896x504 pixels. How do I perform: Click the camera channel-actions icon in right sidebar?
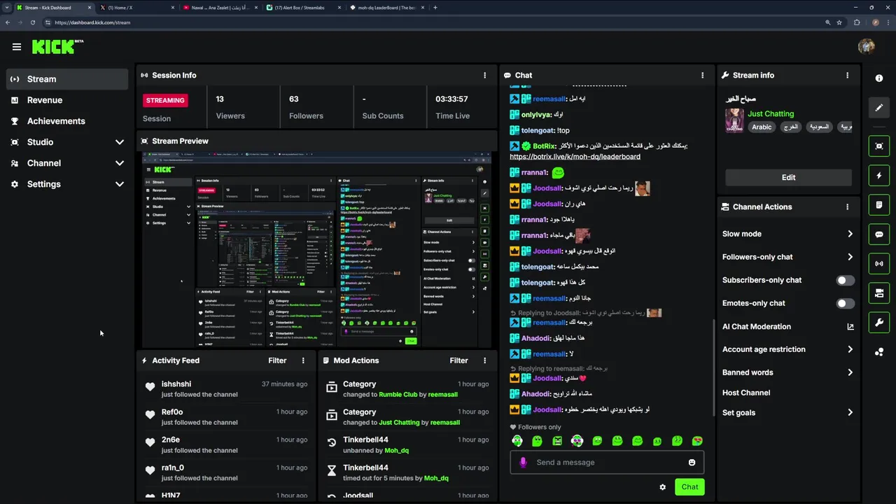point(879,293)
